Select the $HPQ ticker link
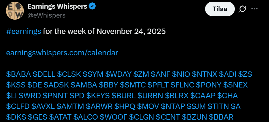 pyautogui.click(x=125, y=107)
